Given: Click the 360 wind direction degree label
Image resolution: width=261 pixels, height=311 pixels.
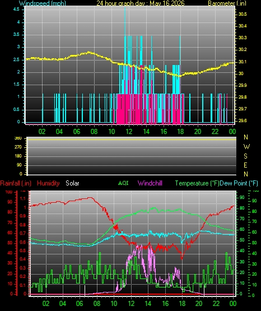Looking at the screenshot, I should (x=18, y=138).
